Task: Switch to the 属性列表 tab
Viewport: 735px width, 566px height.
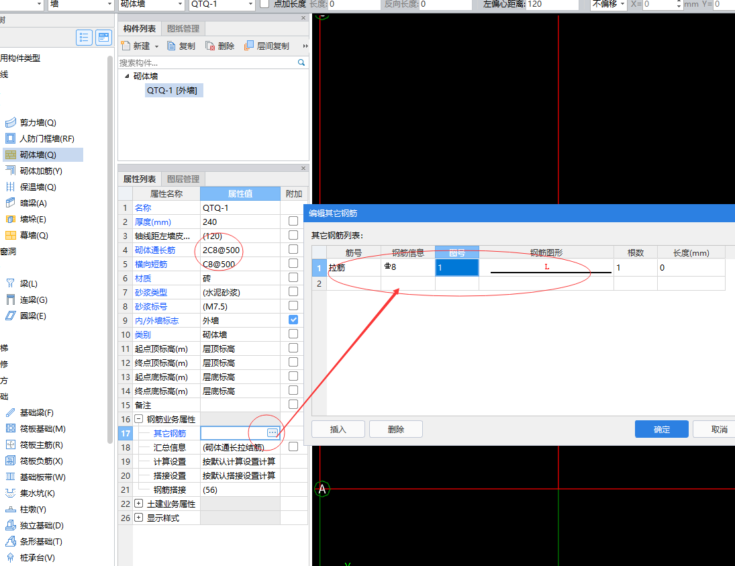Action: [x=139, y=179]
